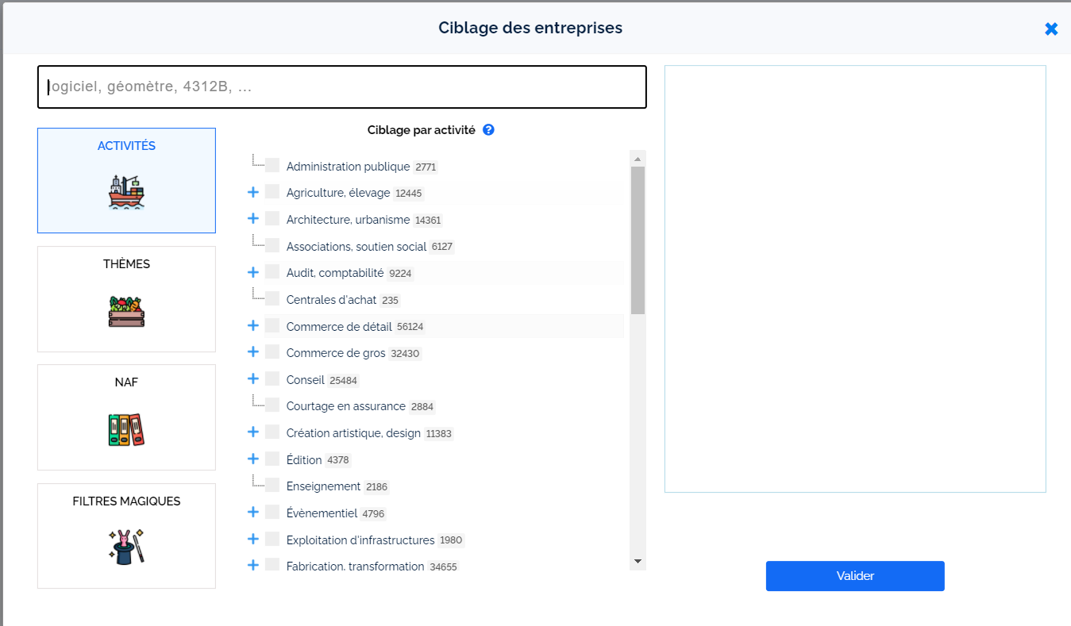Click the vegetable crate Thèmes icon
Viewport: 1071px width, 626px height.
click(x=126, y=311)
